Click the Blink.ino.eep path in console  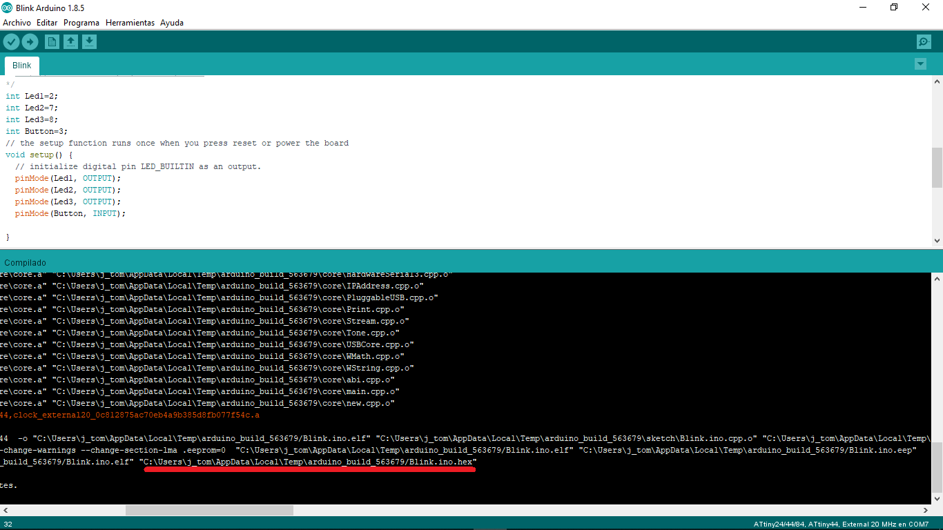(x=748, y=450)
